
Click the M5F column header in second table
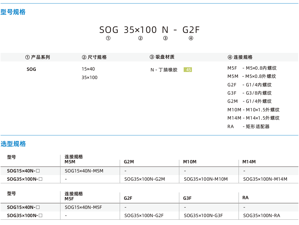coord(69,199)
